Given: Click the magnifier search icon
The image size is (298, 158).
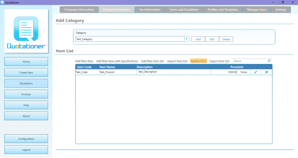Looking at the screenshot, I should (269, 61).
